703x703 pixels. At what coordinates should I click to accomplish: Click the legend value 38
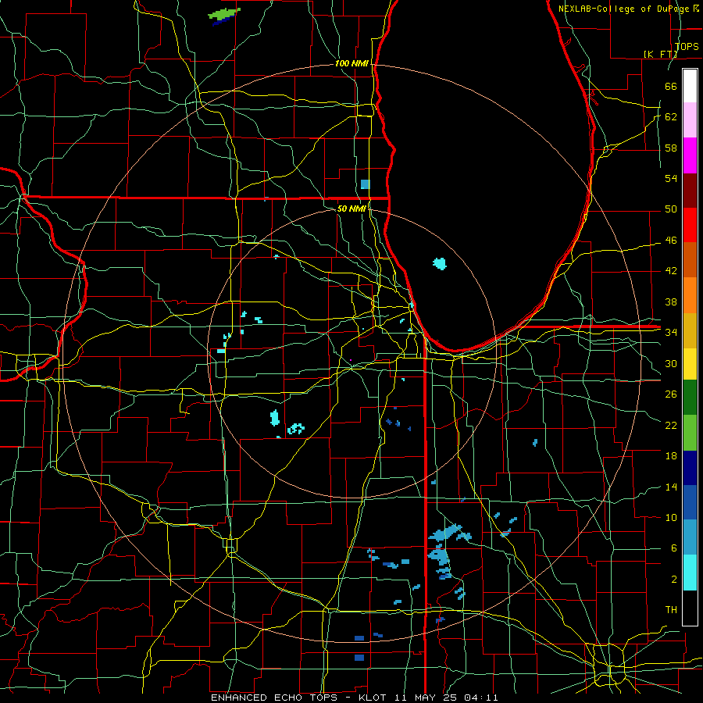pyautogui.click(x=671, y=302)
